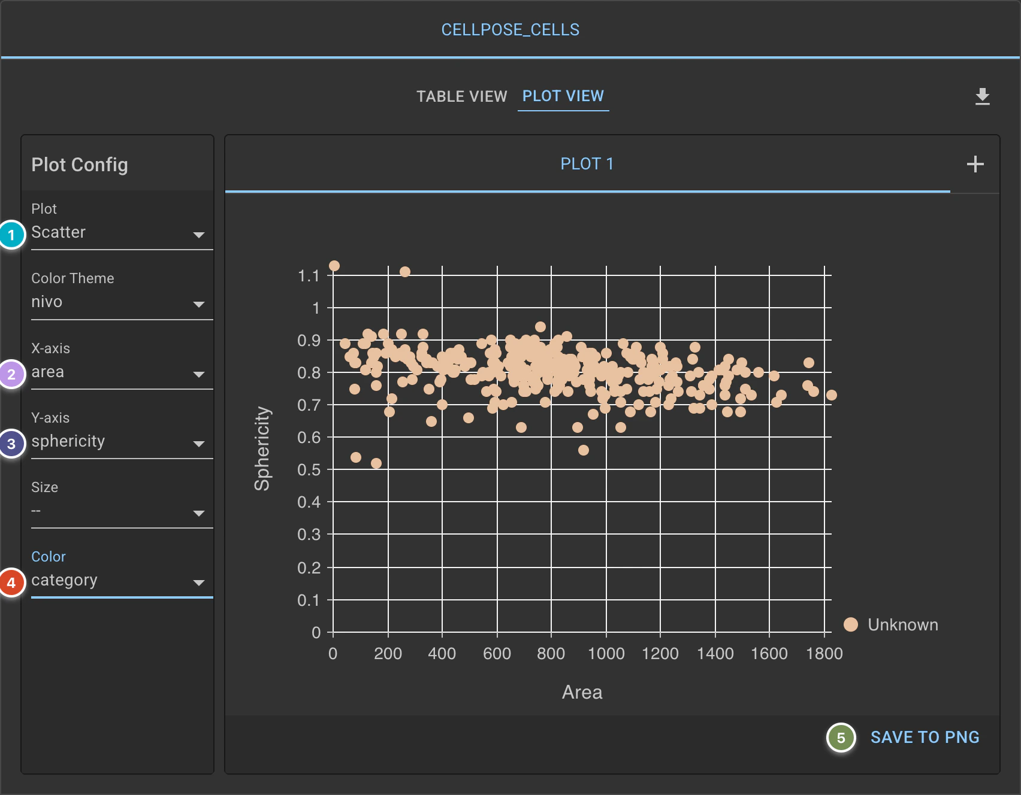The image size is (1021, 795).
Task: Click the Area axis title
Action: (x=582, y=692)
